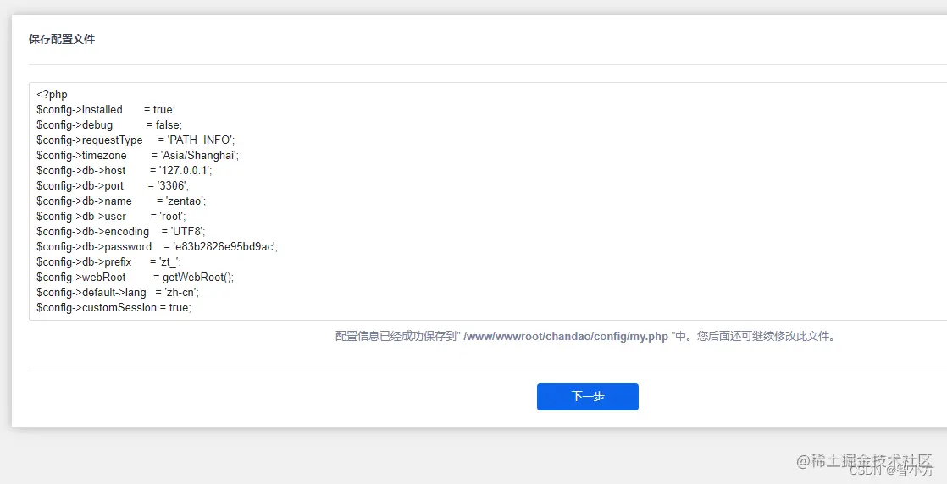Viewport: 947px width, 484px height.
Task: Click the 保存配置文件 heading
Action: (x=62, y=39)
